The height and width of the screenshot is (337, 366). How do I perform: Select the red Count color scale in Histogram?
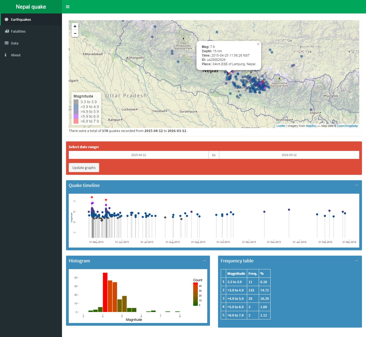point(195,284)
